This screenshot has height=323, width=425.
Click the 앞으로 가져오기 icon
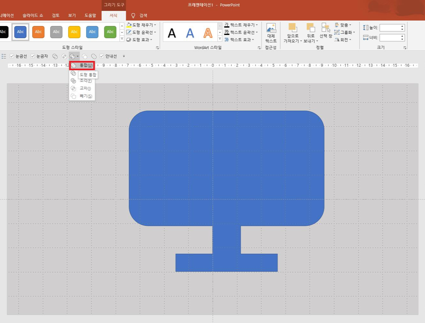292,28
